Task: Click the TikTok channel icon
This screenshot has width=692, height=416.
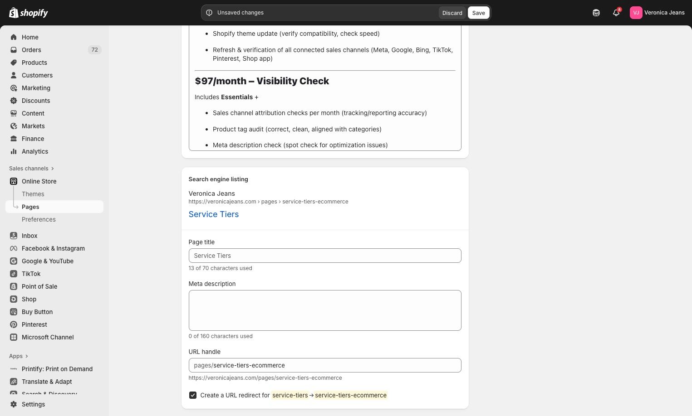Action: (x=14, y=274)
